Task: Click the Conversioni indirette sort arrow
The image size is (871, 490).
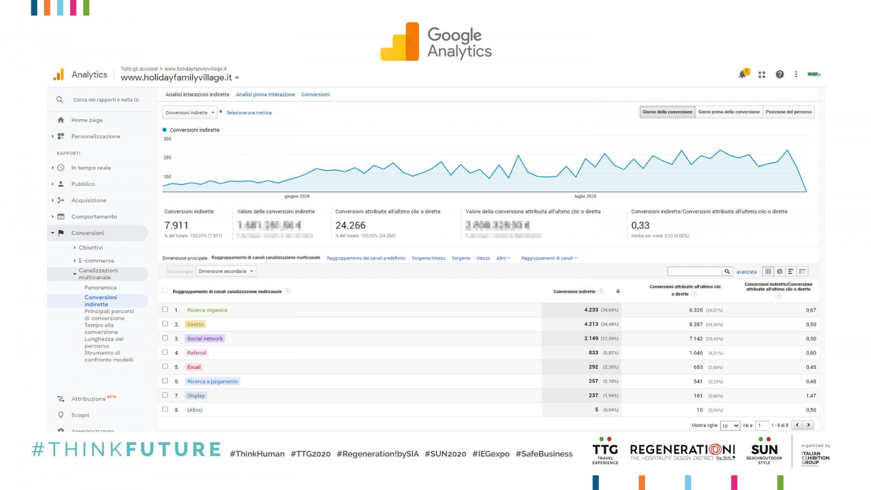Action: (x=618, y=291)
